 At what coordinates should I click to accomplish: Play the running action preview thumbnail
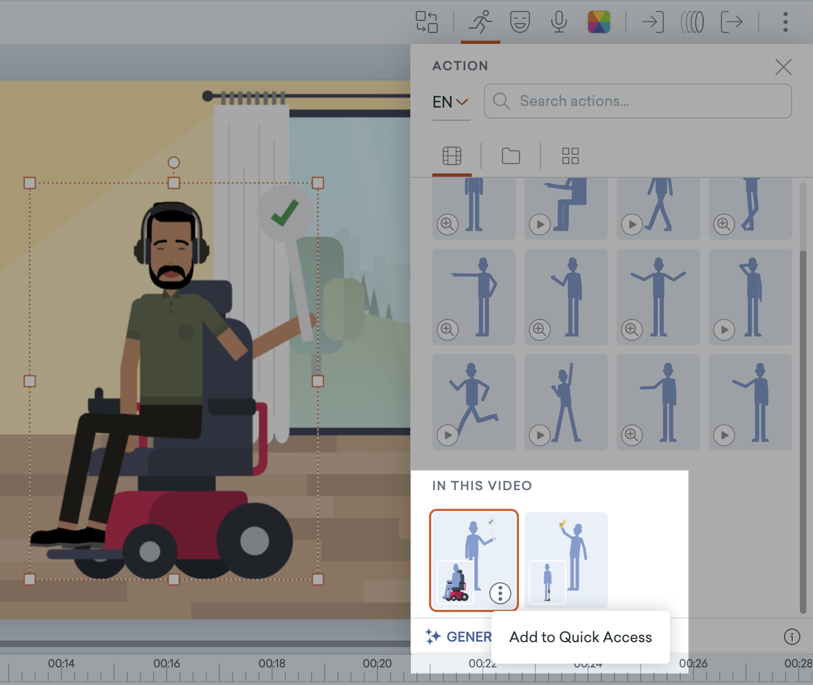(x=447, y=435)
